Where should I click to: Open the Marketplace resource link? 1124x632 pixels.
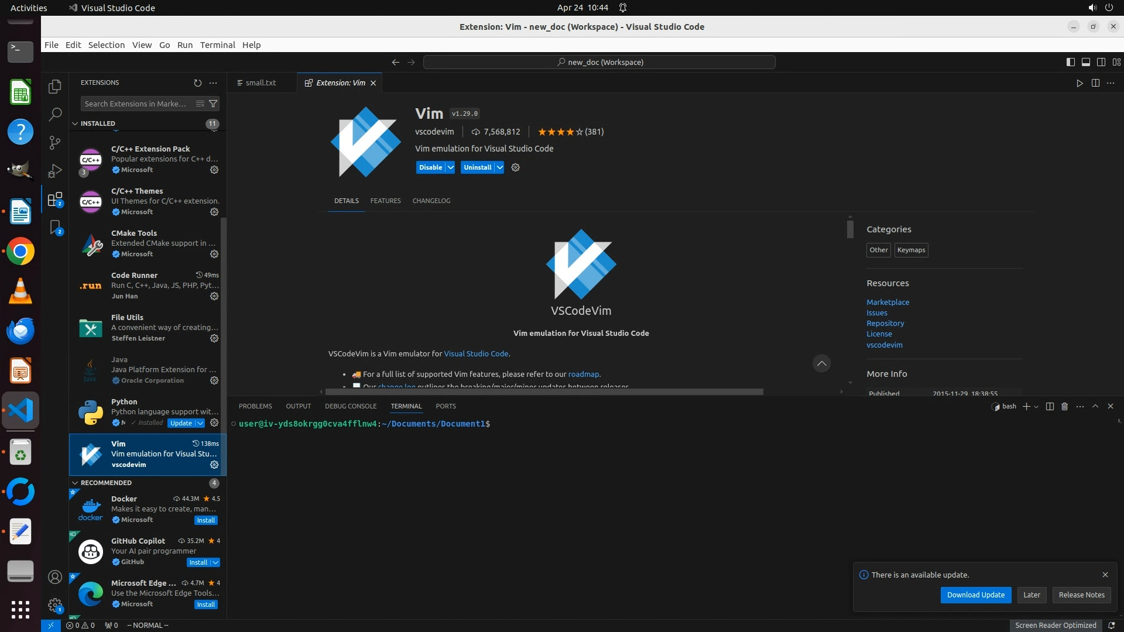pyautogui.click(x=887, y=302)
